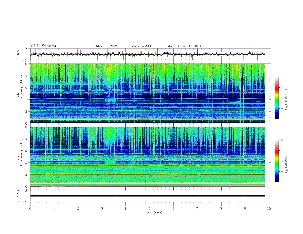Click the 'Time (min)' axis label
The width and height of the screenshot is (303, 234).
[x=153, y=212]
